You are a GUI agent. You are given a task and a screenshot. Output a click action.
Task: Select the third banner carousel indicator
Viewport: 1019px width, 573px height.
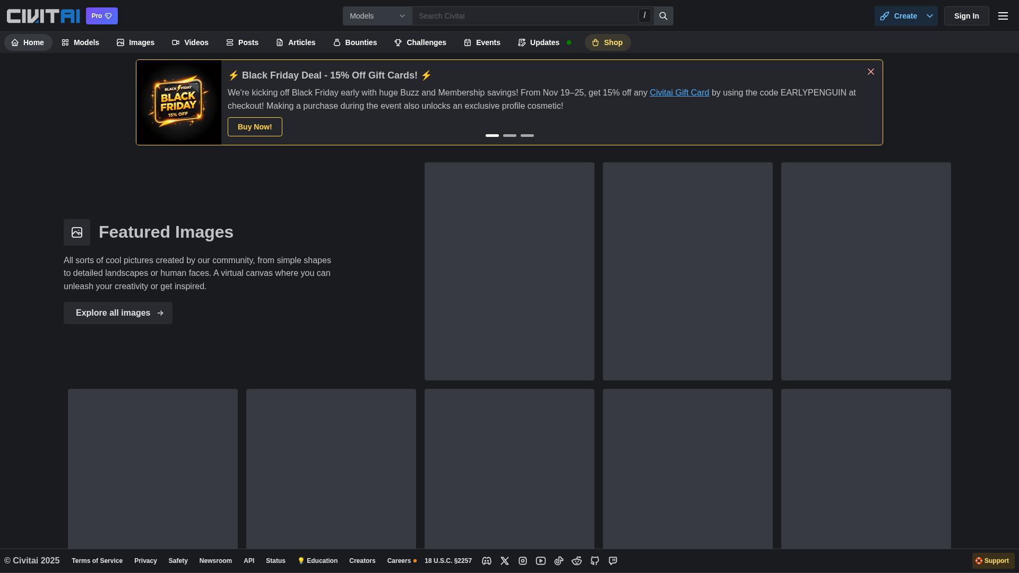click(527, 135)
